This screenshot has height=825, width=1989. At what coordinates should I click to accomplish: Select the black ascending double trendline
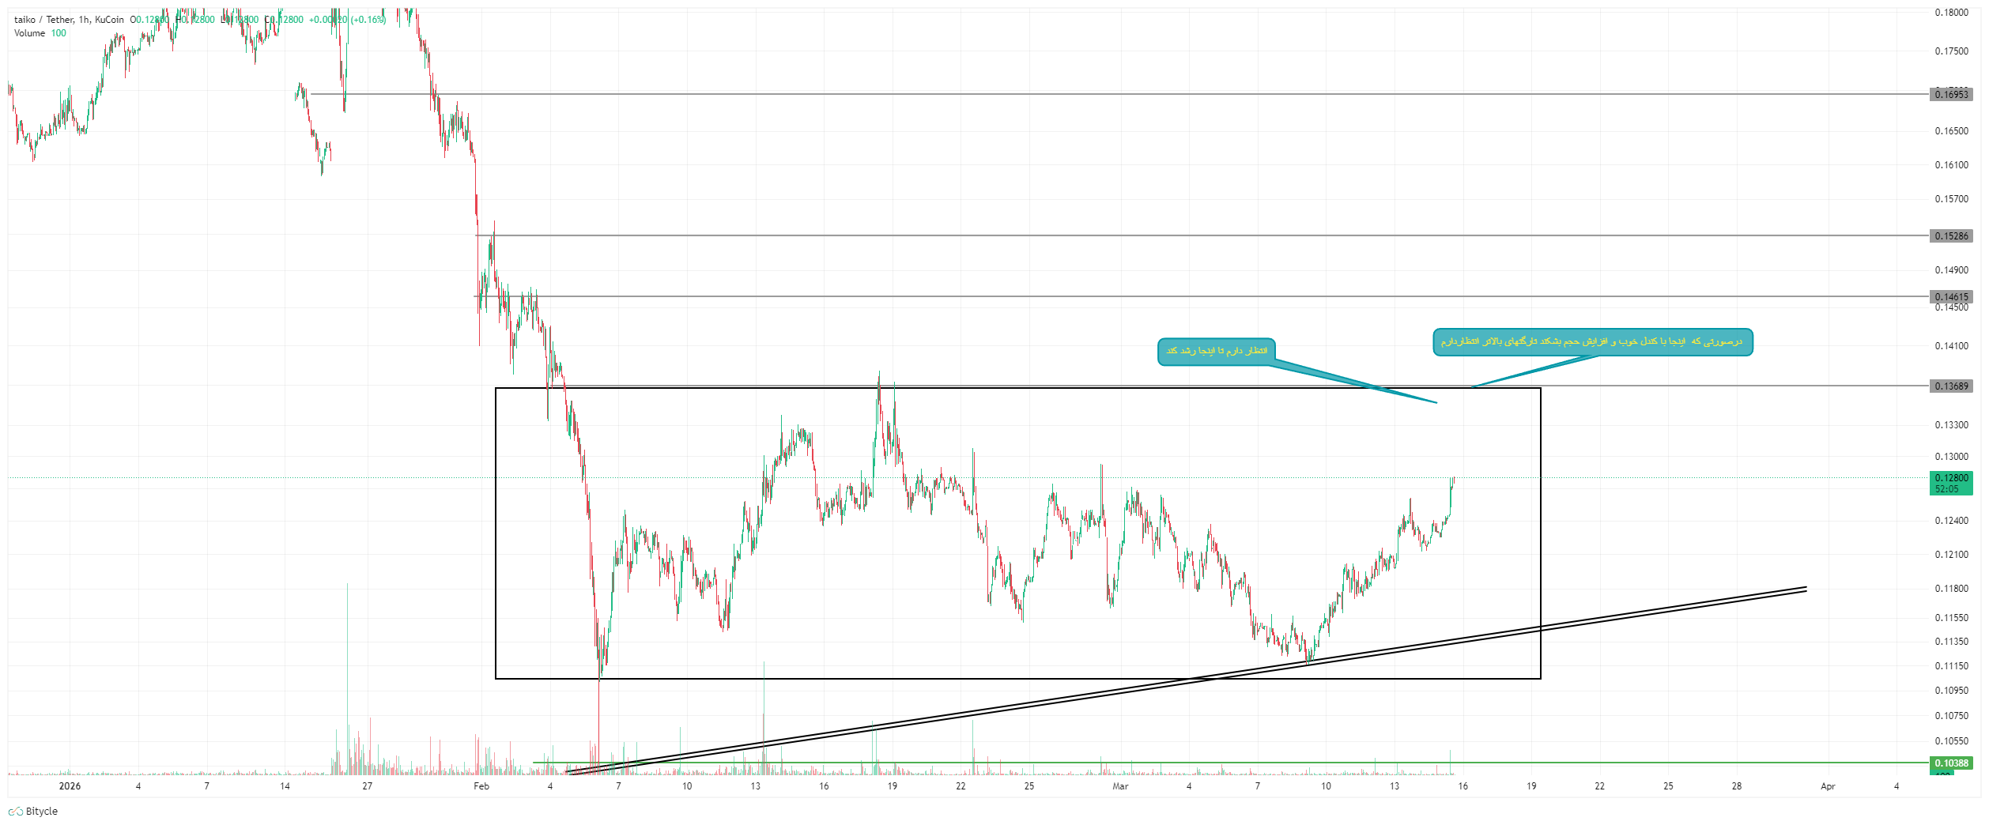click(x=1186, y=680)
